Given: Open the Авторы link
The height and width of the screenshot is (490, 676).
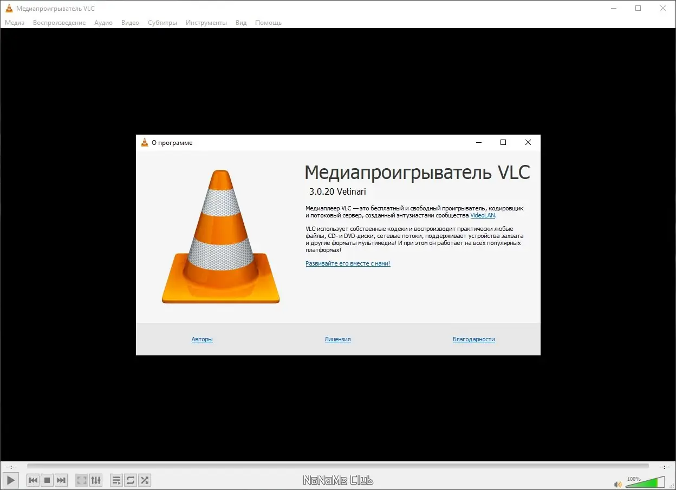Looking at the screenshot, I should pyautogui.click(x=202, y=339).
